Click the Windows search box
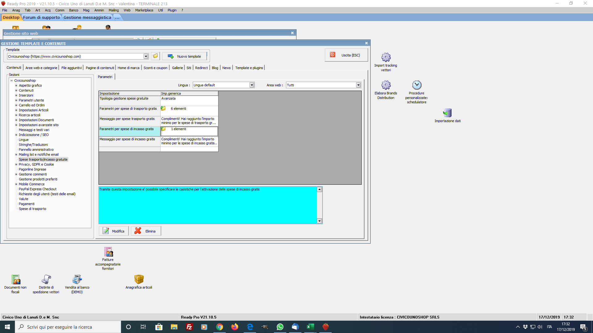593x333 pixels. click(68, 327)
